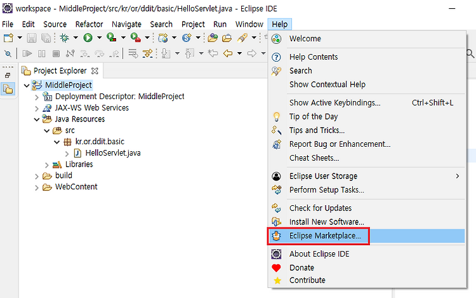This screenshot has height=298, width=476.
Task: Click the yellow Back navigation arrow
Action: click(x=228, y=54)
